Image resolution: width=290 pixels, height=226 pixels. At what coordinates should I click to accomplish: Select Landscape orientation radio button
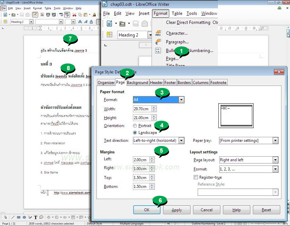(135, 133)
